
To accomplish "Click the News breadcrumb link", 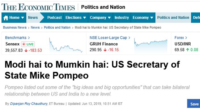I will tap(35, 27).
